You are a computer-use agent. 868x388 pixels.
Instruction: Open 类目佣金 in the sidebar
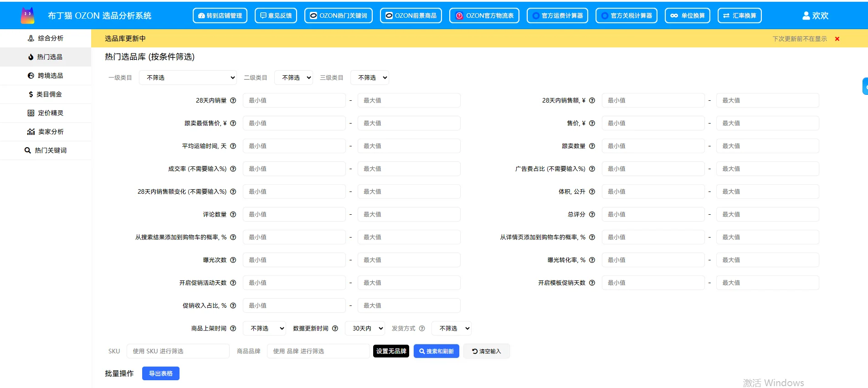click(46, 94)
